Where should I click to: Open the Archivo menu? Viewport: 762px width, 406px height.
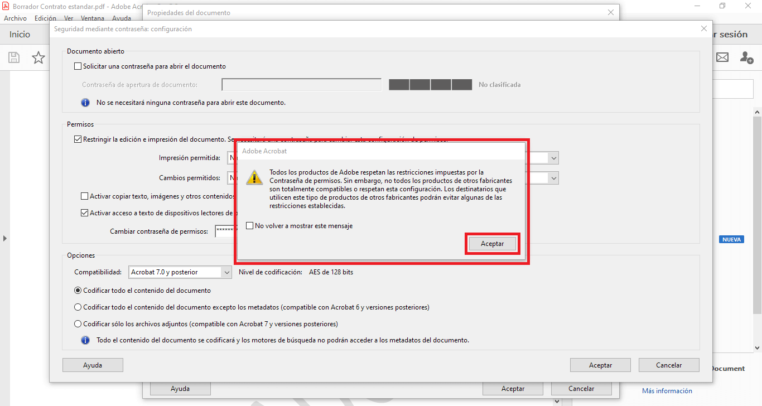(15, 18)
